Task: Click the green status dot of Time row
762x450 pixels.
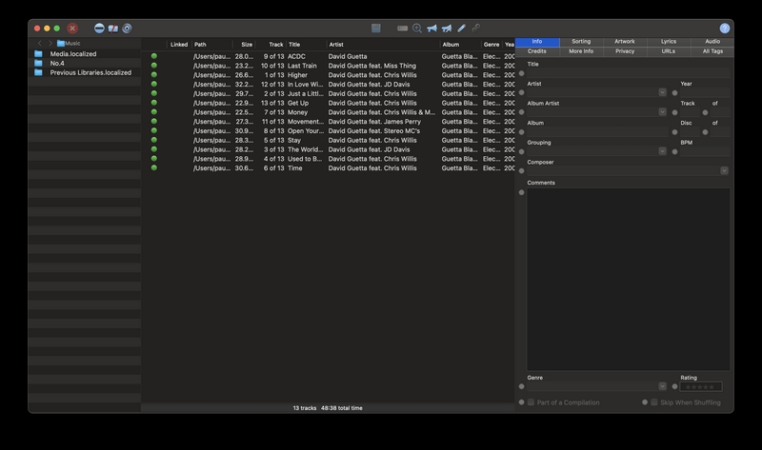Action: coord(154,168)
